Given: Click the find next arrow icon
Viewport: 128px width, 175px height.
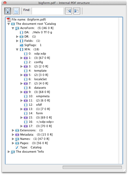Looking at the screenshot, I should [77, 11].
